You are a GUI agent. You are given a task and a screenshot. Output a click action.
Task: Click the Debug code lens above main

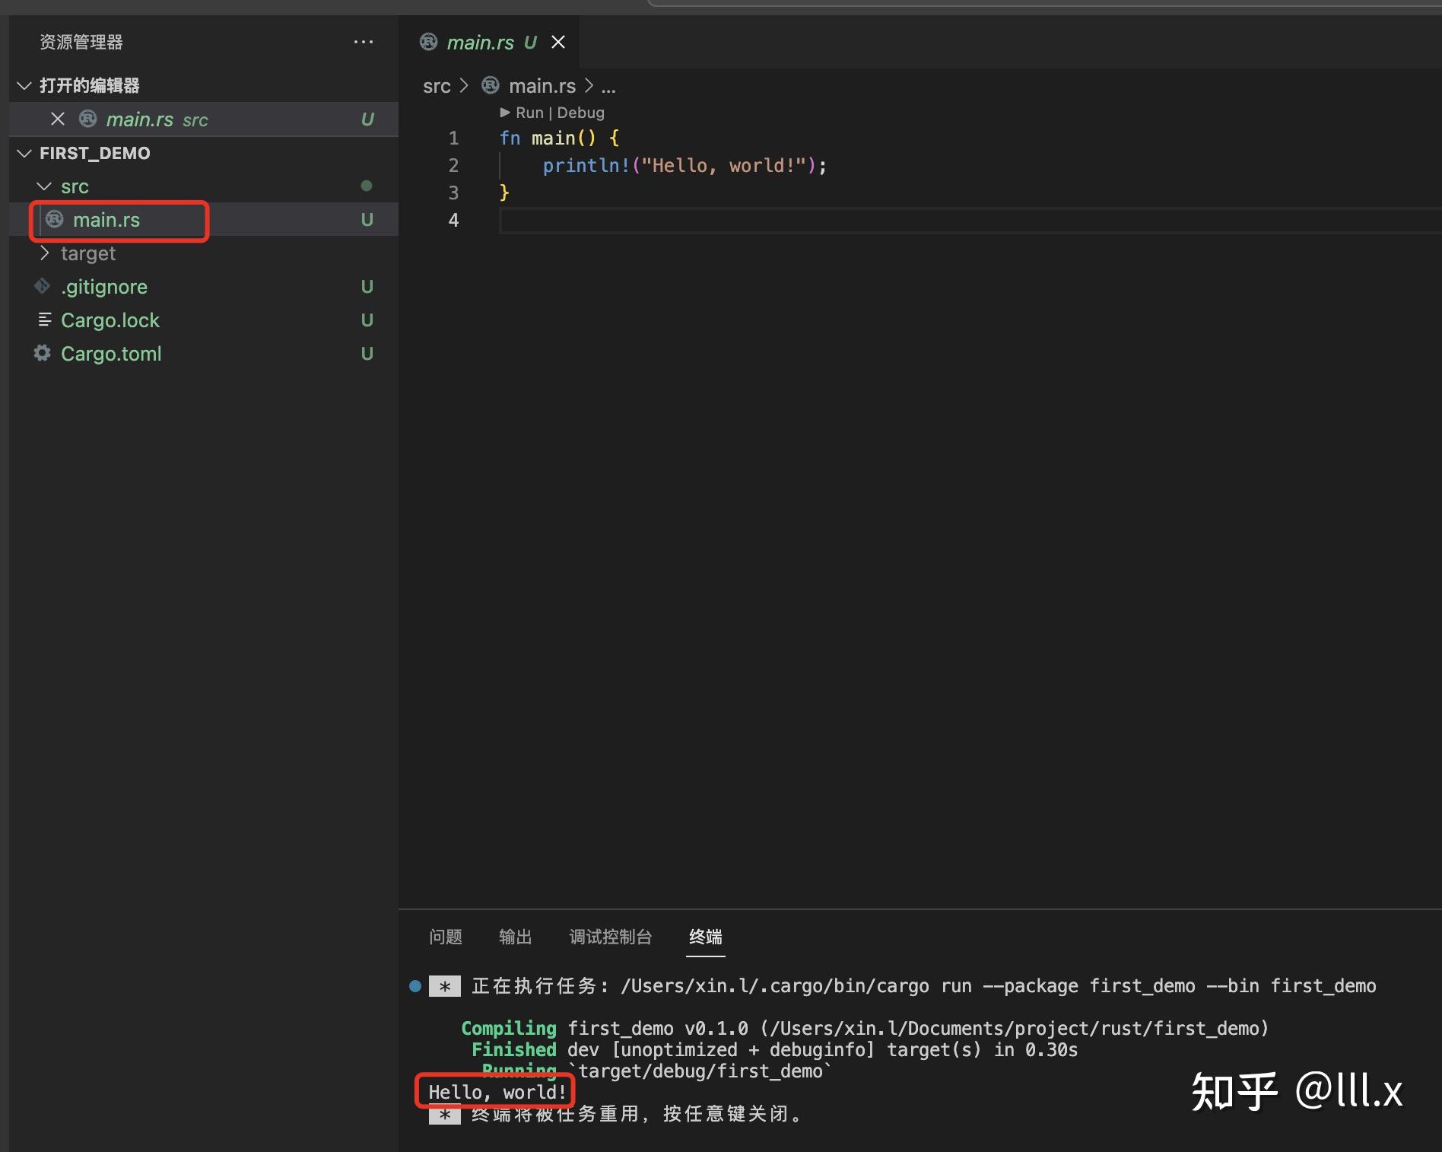(x=581, y=113)
